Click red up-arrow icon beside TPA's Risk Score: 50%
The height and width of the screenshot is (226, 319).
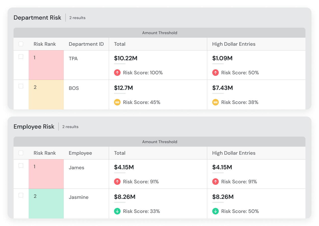(216, 73)
